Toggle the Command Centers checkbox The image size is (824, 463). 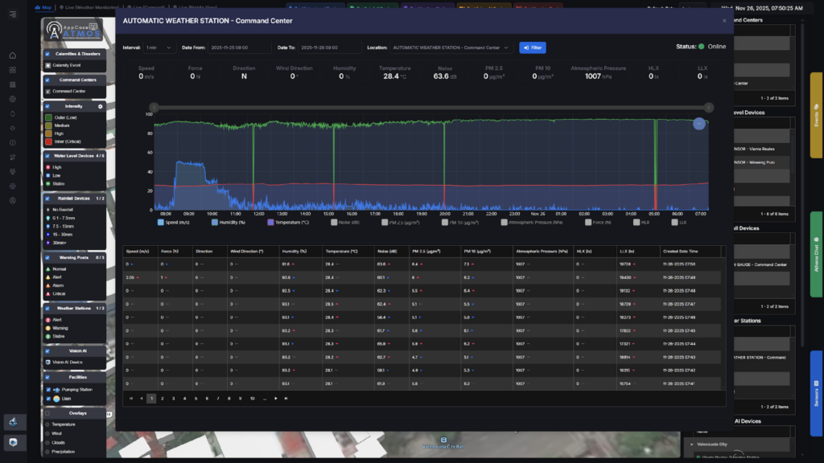coord(47,80)
